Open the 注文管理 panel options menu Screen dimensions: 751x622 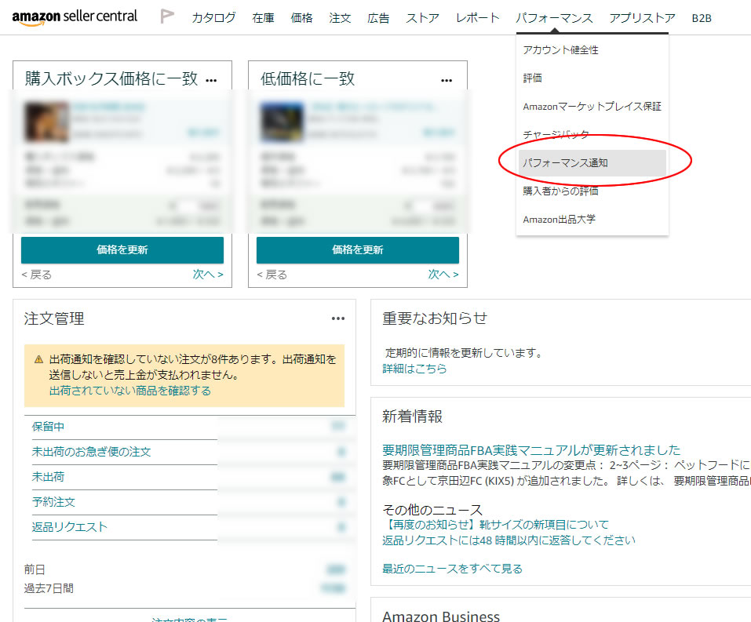pyautogui.click(x=338, y=318)
